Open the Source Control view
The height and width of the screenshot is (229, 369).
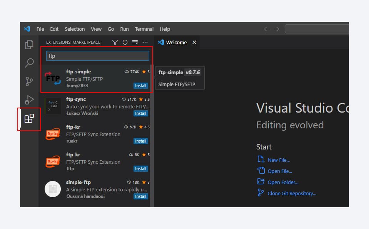coord(29,81)
